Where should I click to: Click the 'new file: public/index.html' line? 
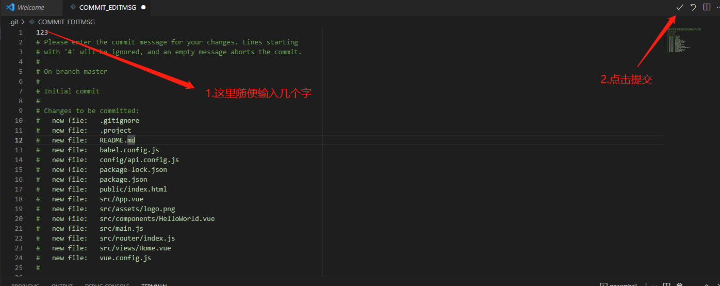point(102,189)
